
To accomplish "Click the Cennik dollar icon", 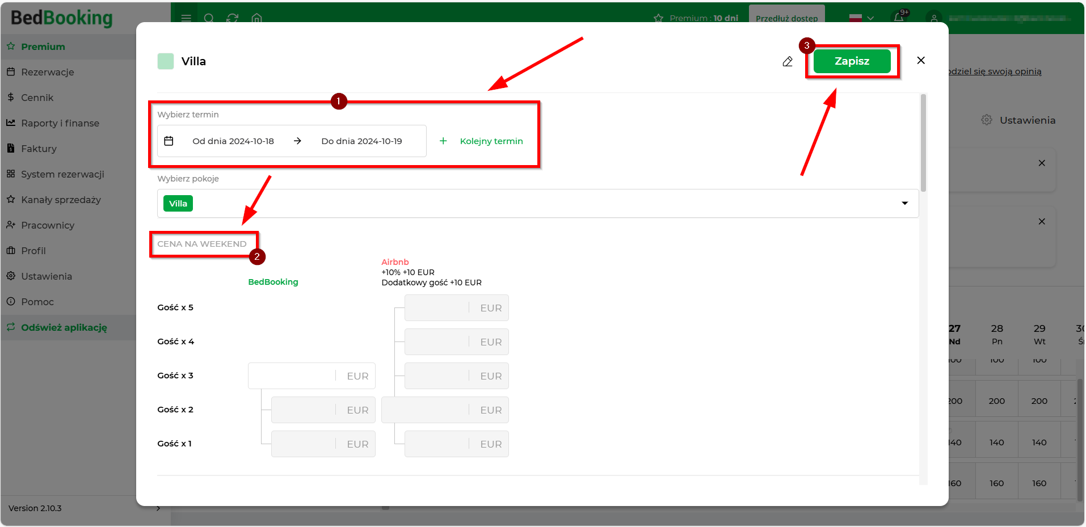I will (11, 97).
